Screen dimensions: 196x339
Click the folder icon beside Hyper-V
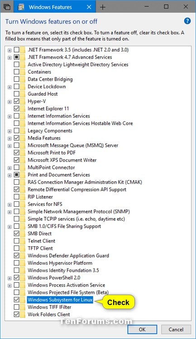point(23,101)
